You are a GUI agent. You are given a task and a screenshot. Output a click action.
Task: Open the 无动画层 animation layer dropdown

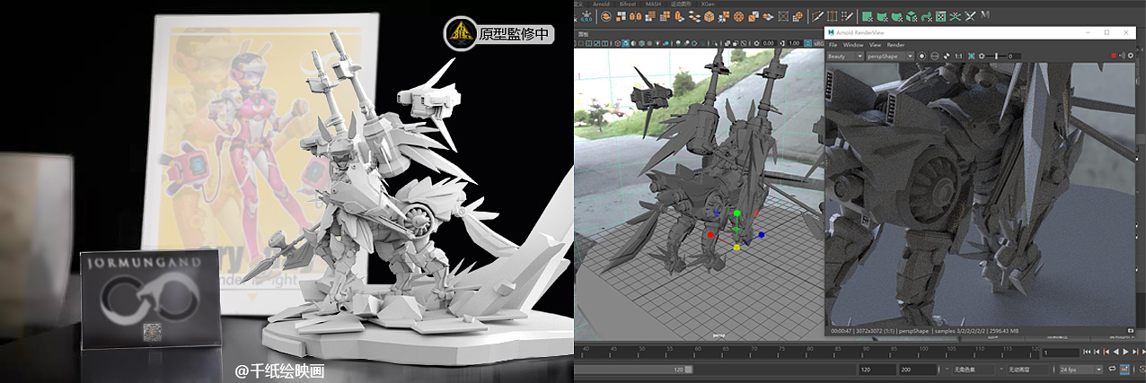coord(1028,370)
